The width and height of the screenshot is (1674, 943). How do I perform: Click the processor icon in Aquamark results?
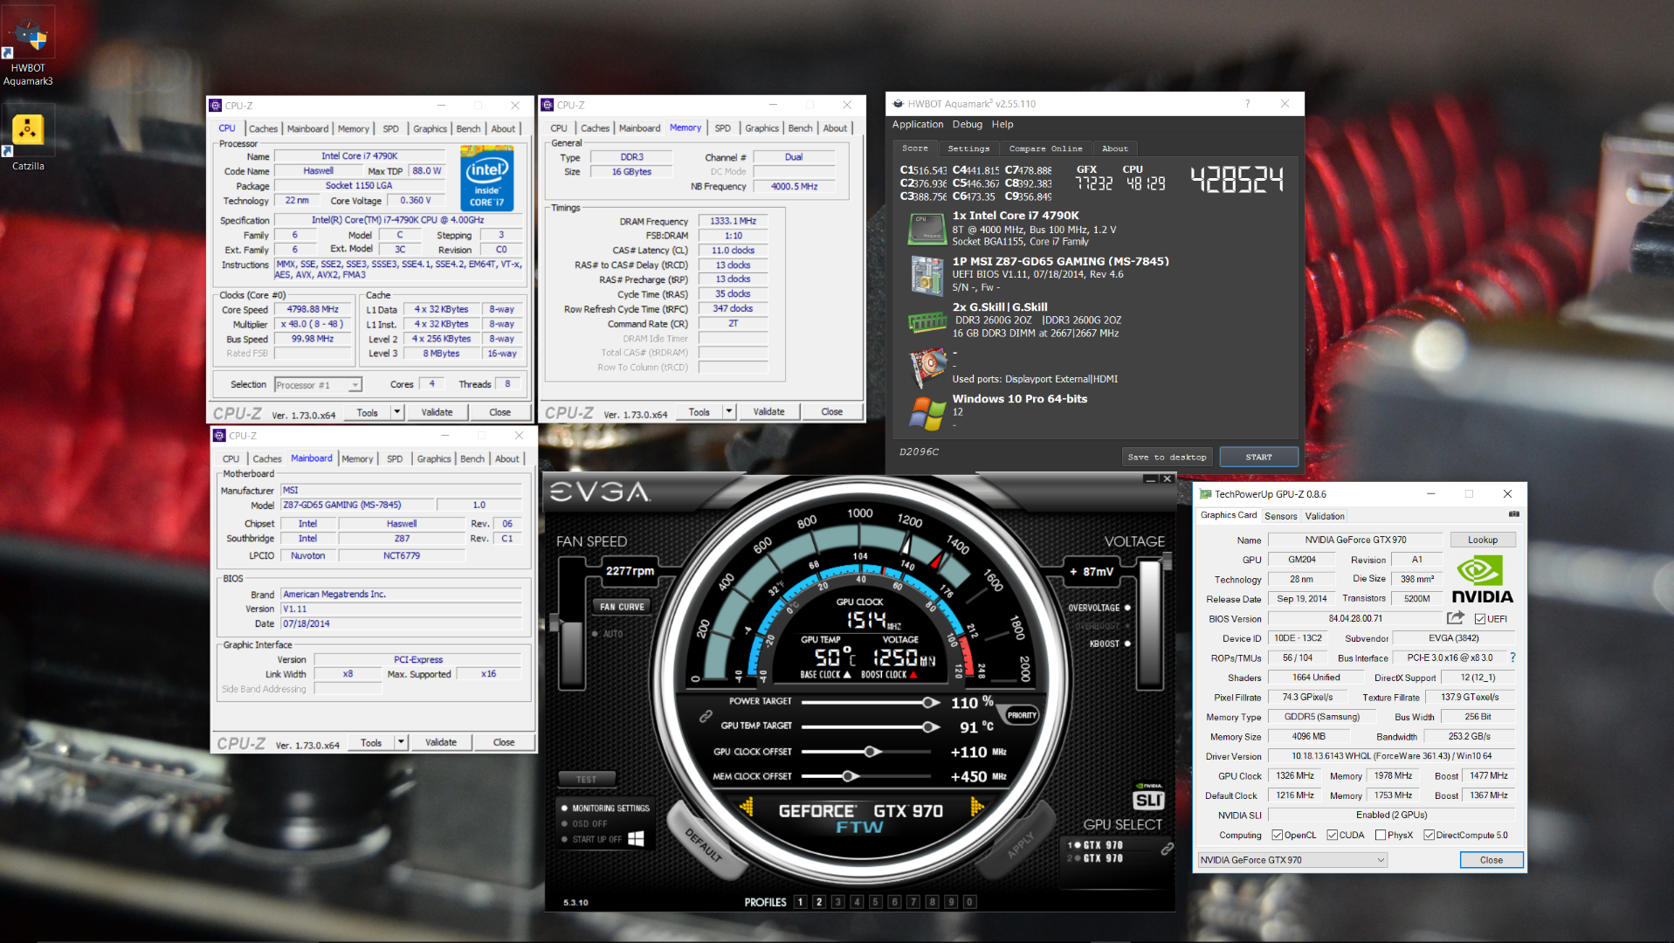[x=927, y=230]
